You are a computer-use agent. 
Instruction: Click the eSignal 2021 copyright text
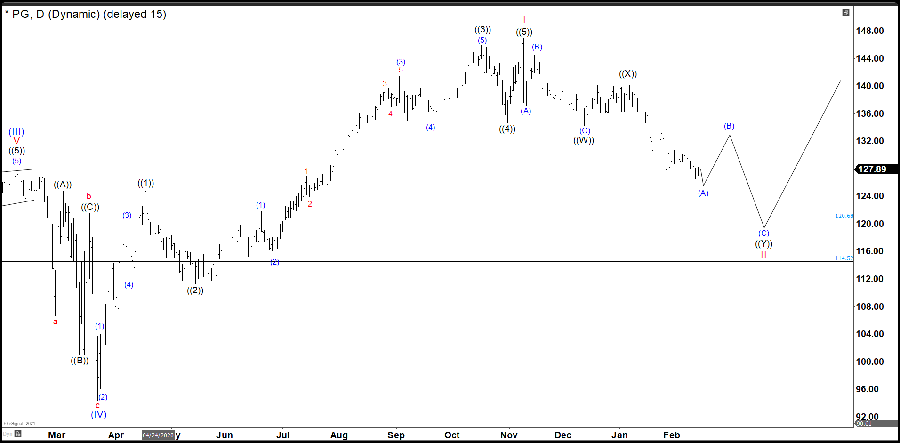click(x=20, y=424)
